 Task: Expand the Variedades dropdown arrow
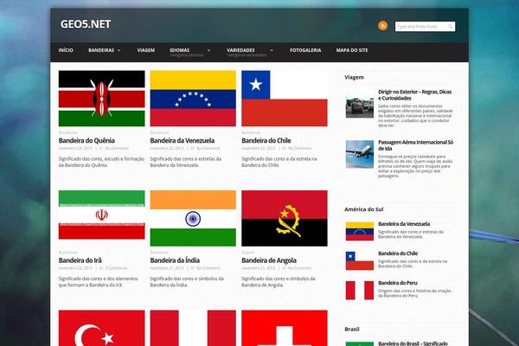pyautogui.click(x=272, y=50)
